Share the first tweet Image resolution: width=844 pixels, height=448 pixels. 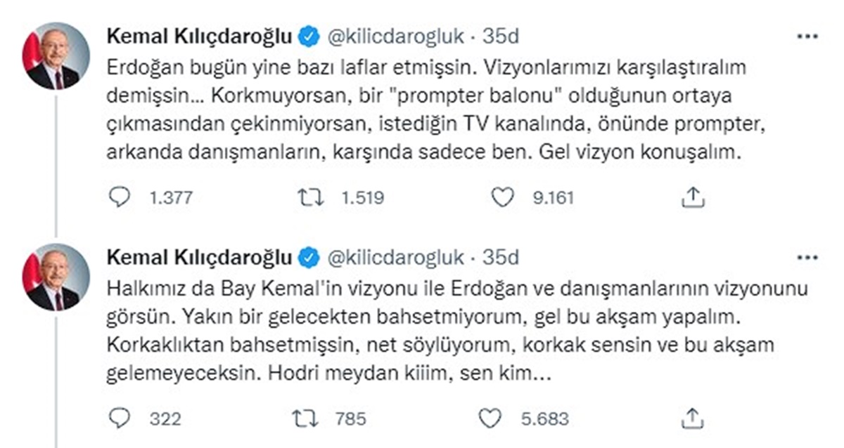(x=693, y=197)
